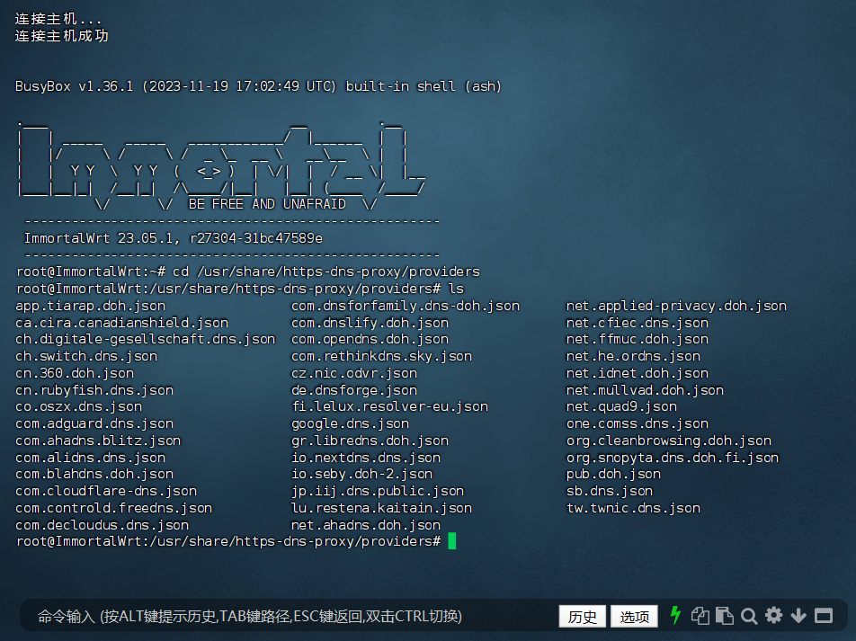Click com.cloudflare-dns.json in the listing
This screenshot has height=641, width=856.
(x=106, y=491)
